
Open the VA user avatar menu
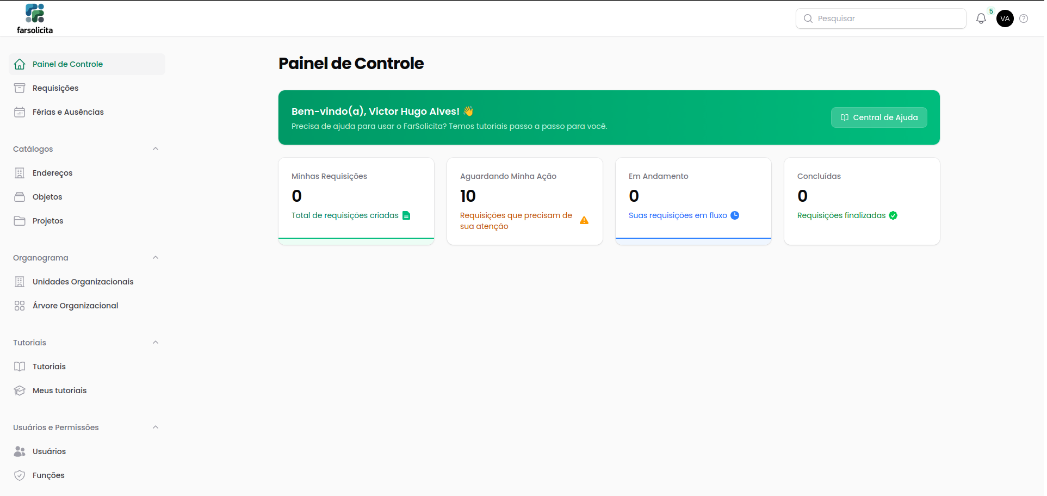tap(1005, 18)
